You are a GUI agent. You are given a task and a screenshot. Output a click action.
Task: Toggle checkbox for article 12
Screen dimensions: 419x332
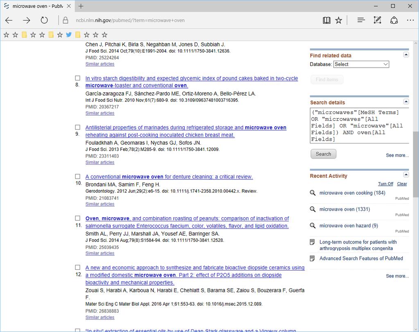point(77,267)
